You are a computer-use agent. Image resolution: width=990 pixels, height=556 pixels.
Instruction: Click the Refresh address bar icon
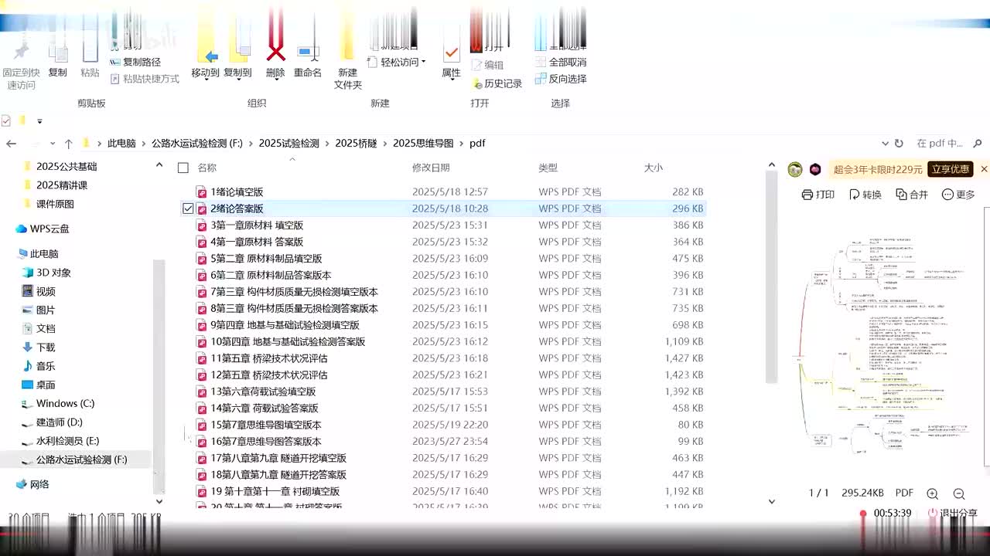[899, 144]
